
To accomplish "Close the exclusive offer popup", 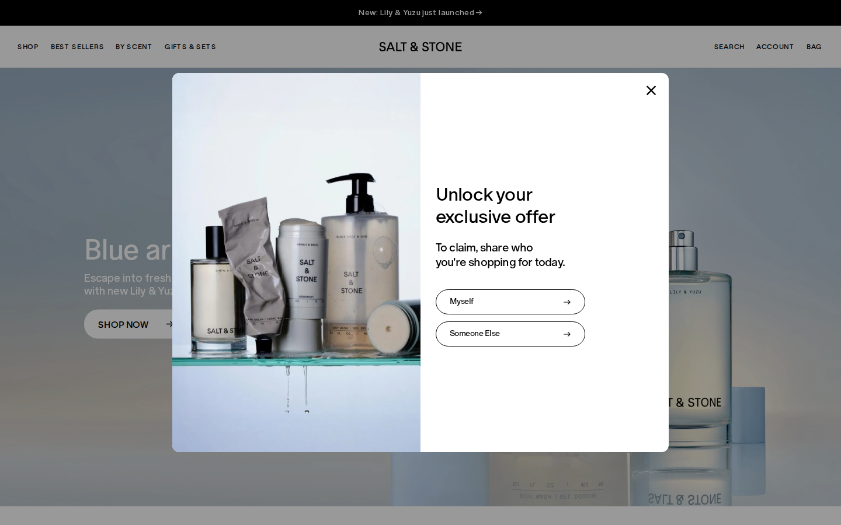I will tap(651, 90).
